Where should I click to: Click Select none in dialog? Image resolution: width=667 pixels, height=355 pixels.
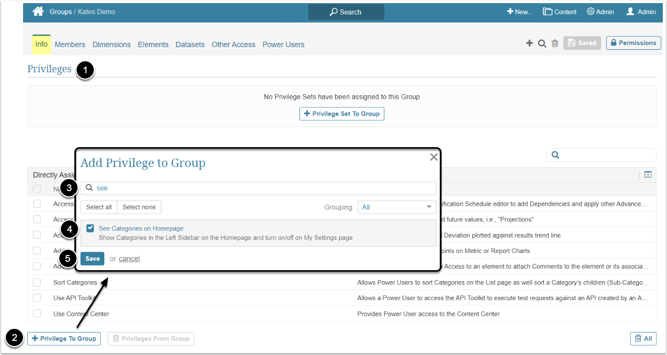[139, 207]
